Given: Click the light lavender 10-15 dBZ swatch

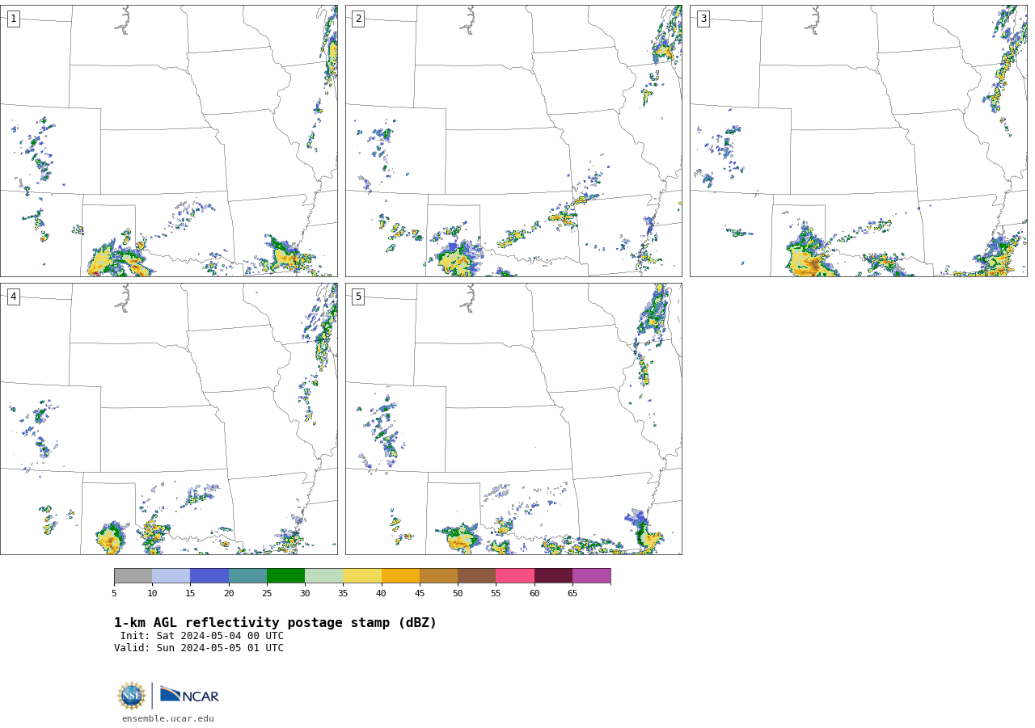Looking at the screenshot, I should (x=171, y=576).
